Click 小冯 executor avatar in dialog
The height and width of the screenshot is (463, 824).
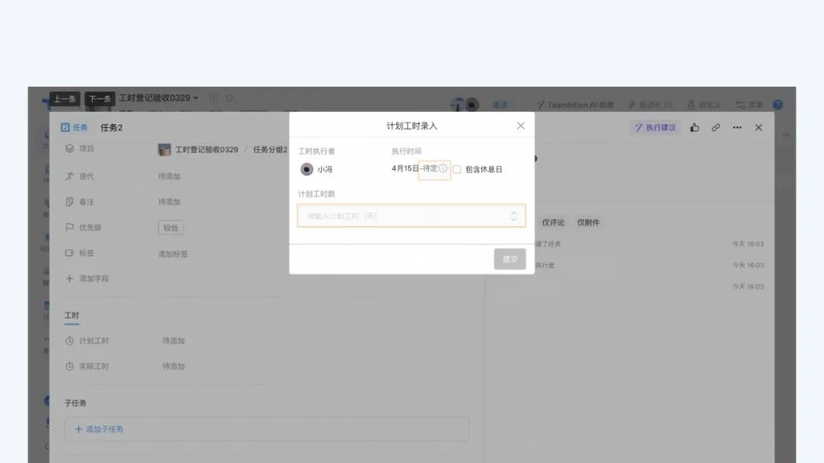[x=307, y=169]
